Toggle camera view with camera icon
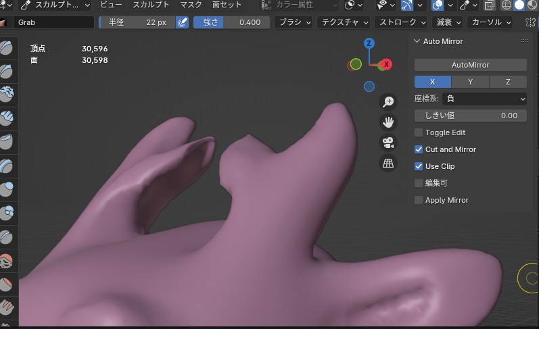 388,143
